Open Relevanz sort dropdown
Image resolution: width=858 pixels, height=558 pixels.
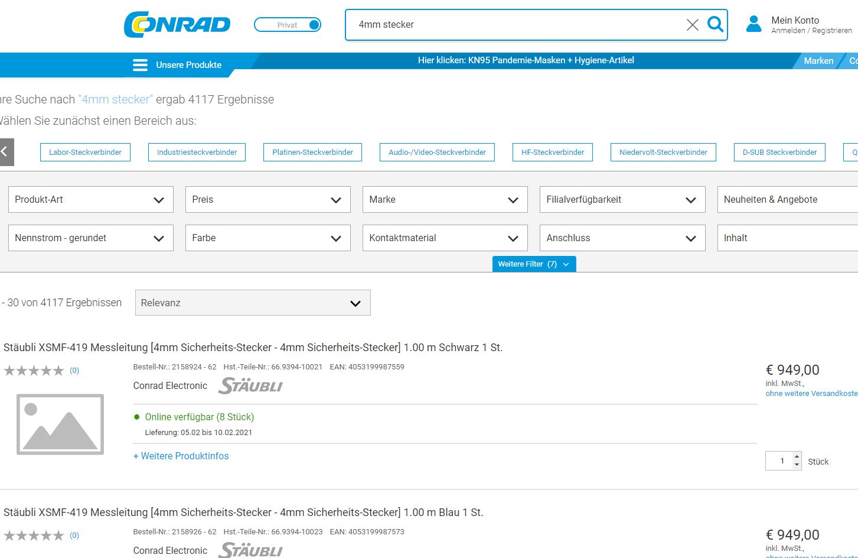(x=253, y=303)
